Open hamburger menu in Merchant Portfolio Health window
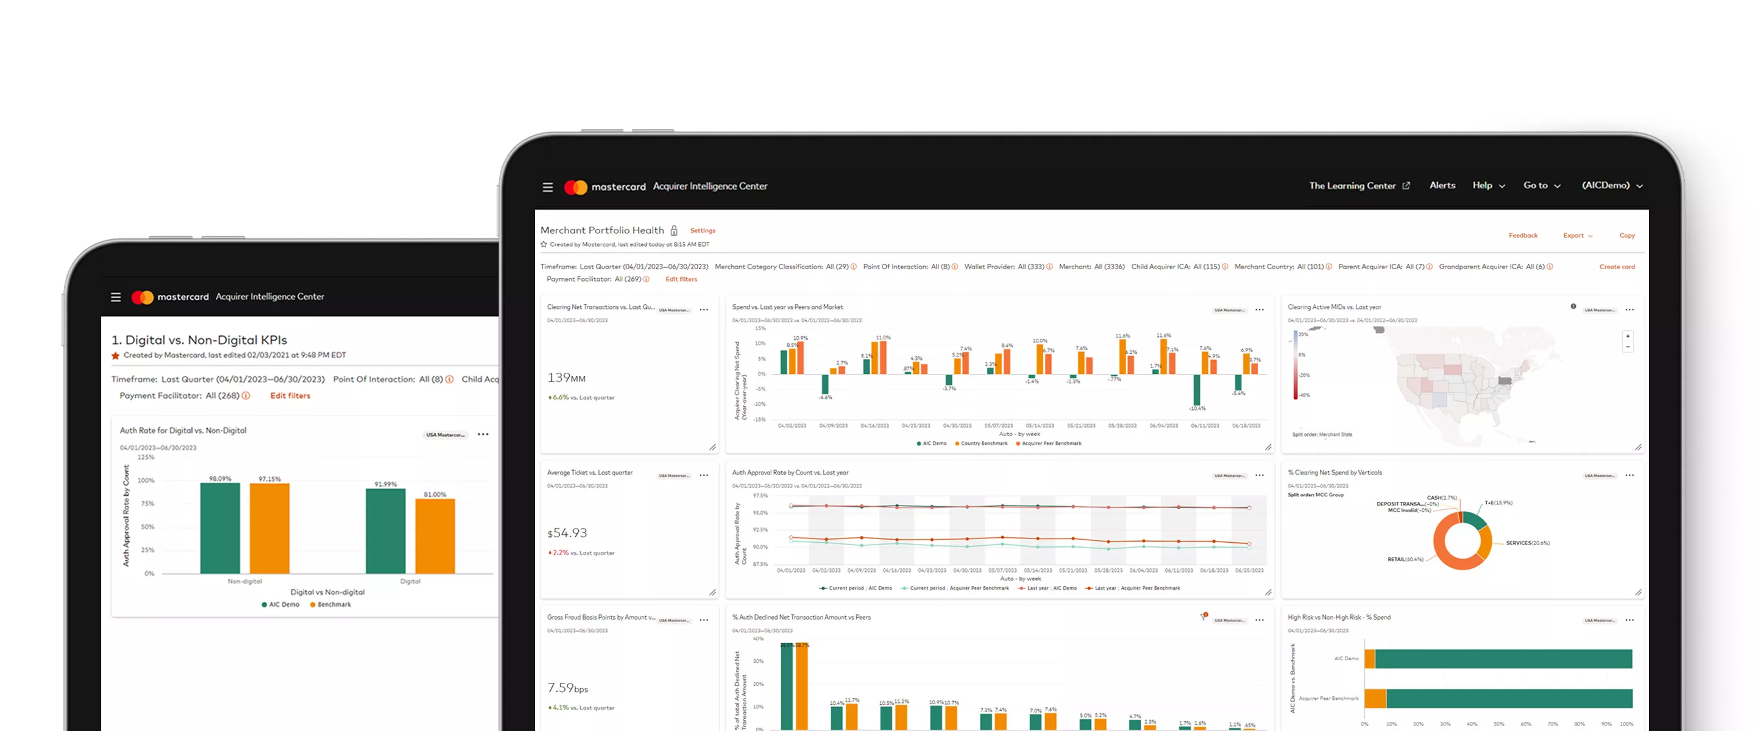 (547, 186)
